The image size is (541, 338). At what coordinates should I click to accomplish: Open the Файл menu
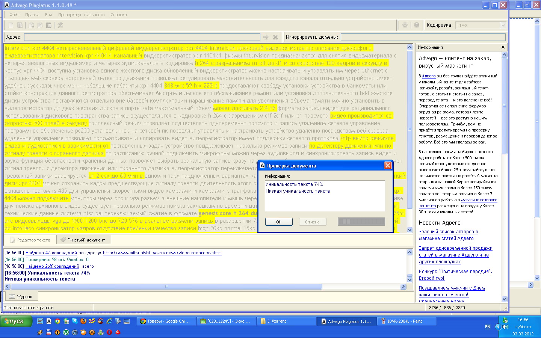coord(14,15)
